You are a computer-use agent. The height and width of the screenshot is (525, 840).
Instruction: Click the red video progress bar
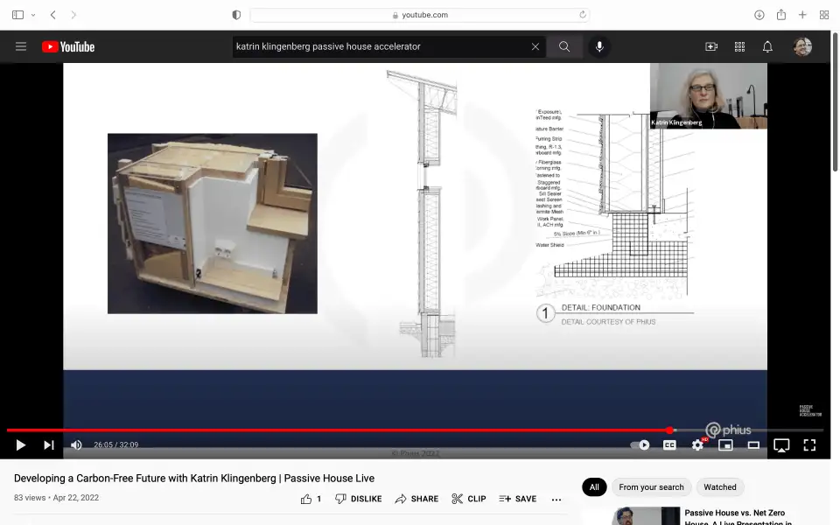click(x=350, y=430)
